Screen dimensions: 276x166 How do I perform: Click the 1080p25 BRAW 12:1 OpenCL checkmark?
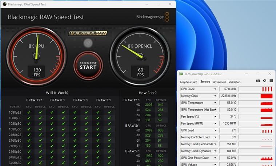40,112
